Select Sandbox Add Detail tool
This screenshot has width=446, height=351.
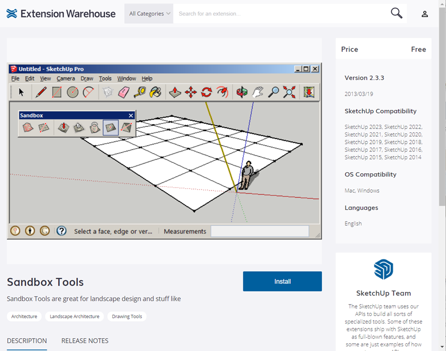pos(110,127)
